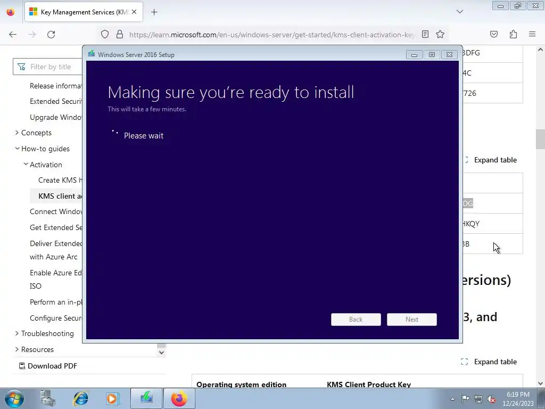545x409 pixels.
Task: Open the Firefox application hamburger menu
Action: coord(532,34)
